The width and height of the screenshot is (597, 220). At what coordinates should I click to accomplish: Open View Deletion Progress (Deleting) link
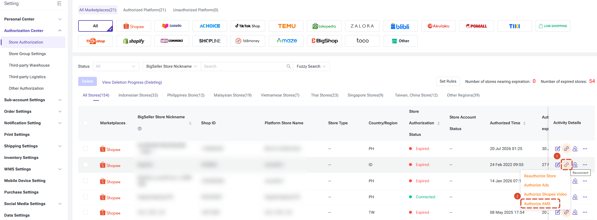tap(132, 82)
